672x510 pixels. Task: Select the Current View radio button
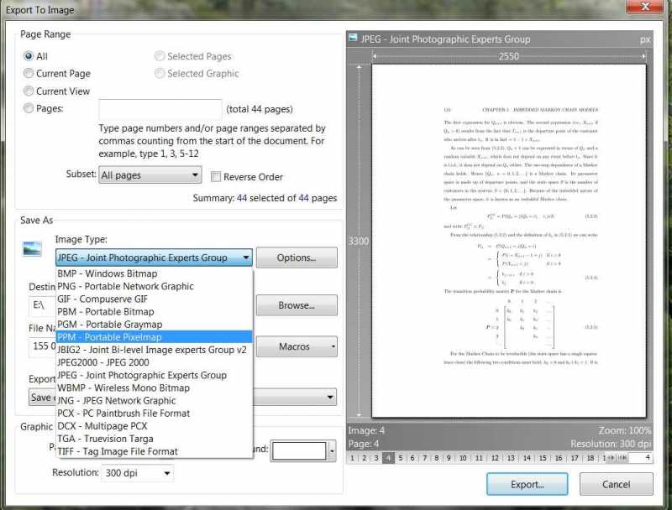coord(29,91)
